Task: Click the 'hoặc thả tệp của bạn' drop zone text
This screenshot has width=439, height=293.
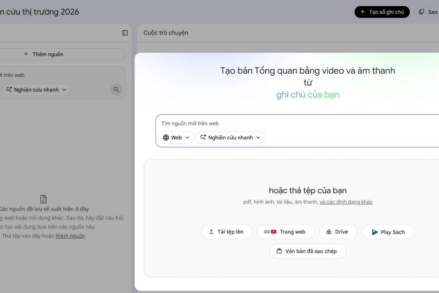Action: (x=308, y=190)
